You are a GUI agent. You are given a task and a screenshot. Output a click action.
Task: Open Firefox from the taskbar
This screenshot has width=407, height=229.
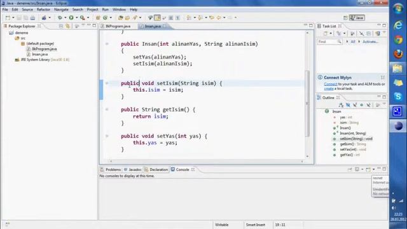tap(398, 53)
